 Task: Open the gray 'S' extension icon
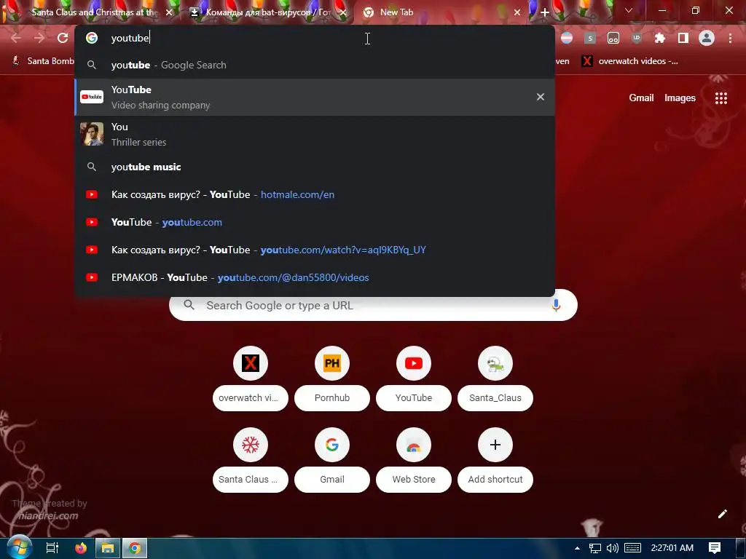[590, 38]
